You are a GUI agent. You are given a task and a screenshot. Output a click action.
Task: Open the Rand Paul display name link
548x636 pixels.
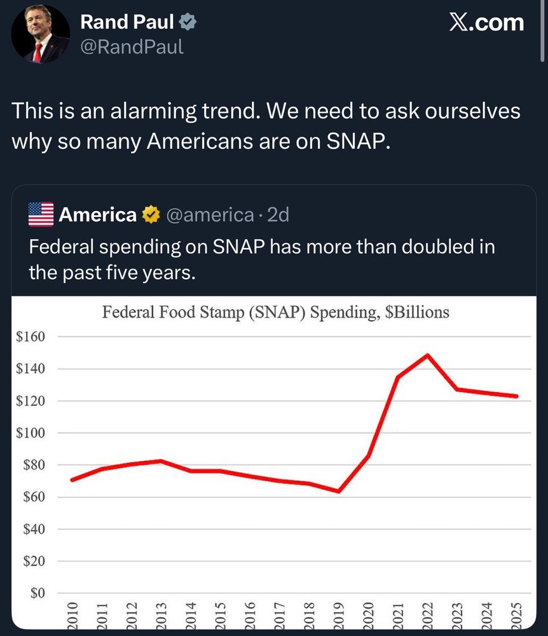coord(127,23)
